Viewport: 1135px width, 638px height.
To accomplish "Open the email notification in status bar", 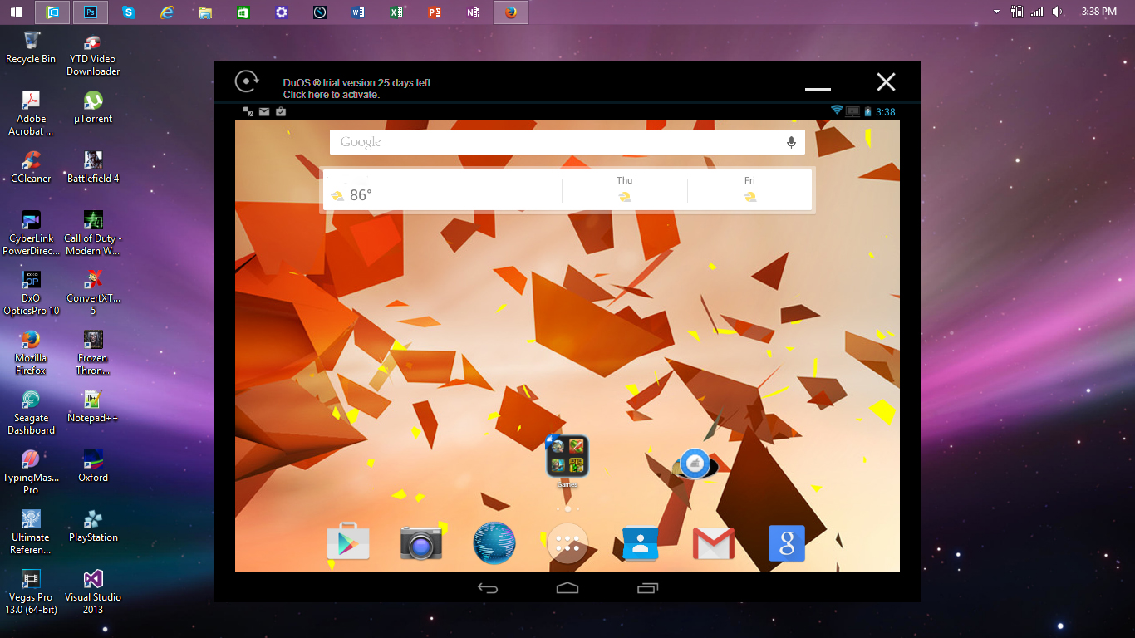I will coord(264,111).
